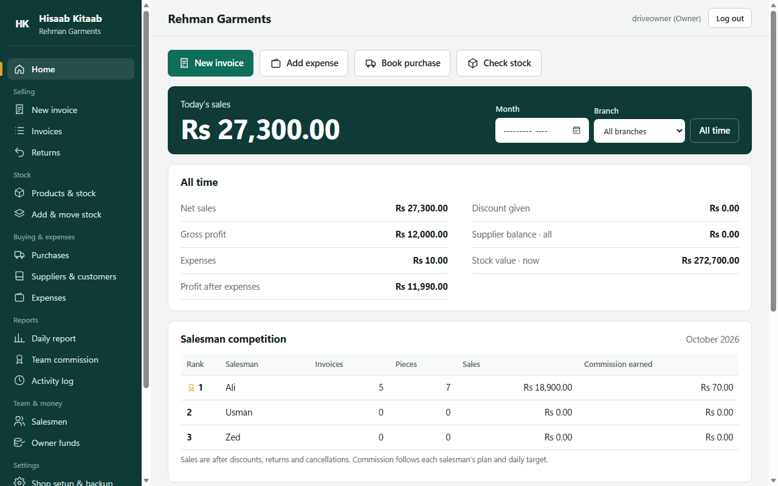Click the Salesmen people icon
778x486 pixels.
point(20,422)
